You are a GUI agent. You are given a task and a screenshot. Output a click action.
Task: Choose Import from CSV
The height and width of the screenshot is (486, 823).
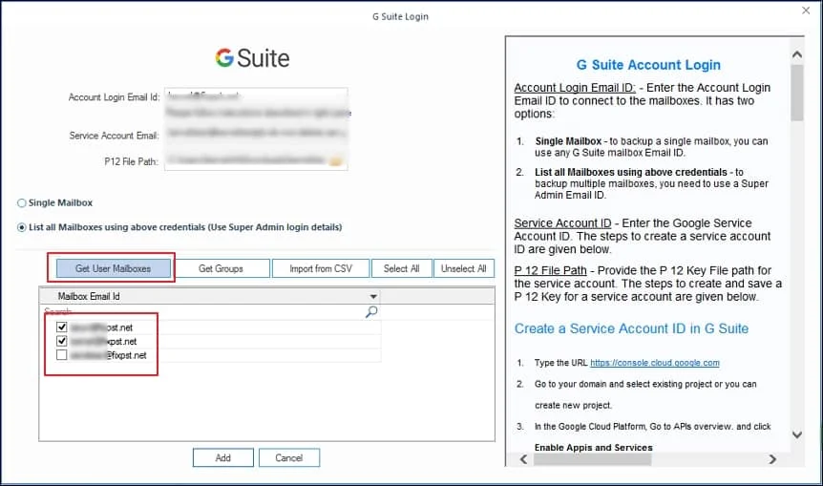coord(321,268)
